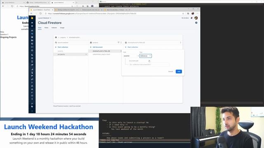Select the events collection row
This screenshot has width=264, height=148.
(x=71, y=51)
